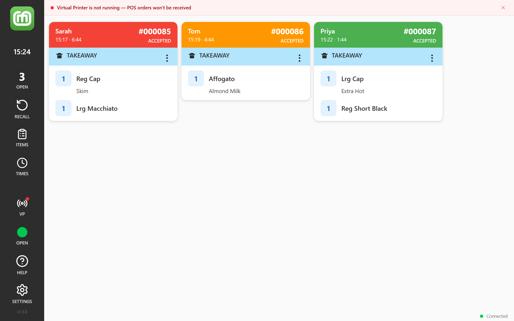Image resolution: width=514 pixels, height=321 pixels.
Task: Open the Items clipboard view
Action: point(22,138)
